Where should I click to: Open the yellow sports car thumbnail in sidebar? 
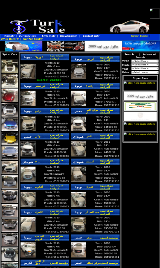(10, 138)
